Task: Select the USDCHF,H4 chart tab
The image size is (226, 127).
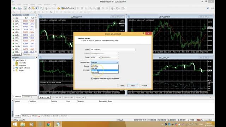Action: [x=56, y=97]
